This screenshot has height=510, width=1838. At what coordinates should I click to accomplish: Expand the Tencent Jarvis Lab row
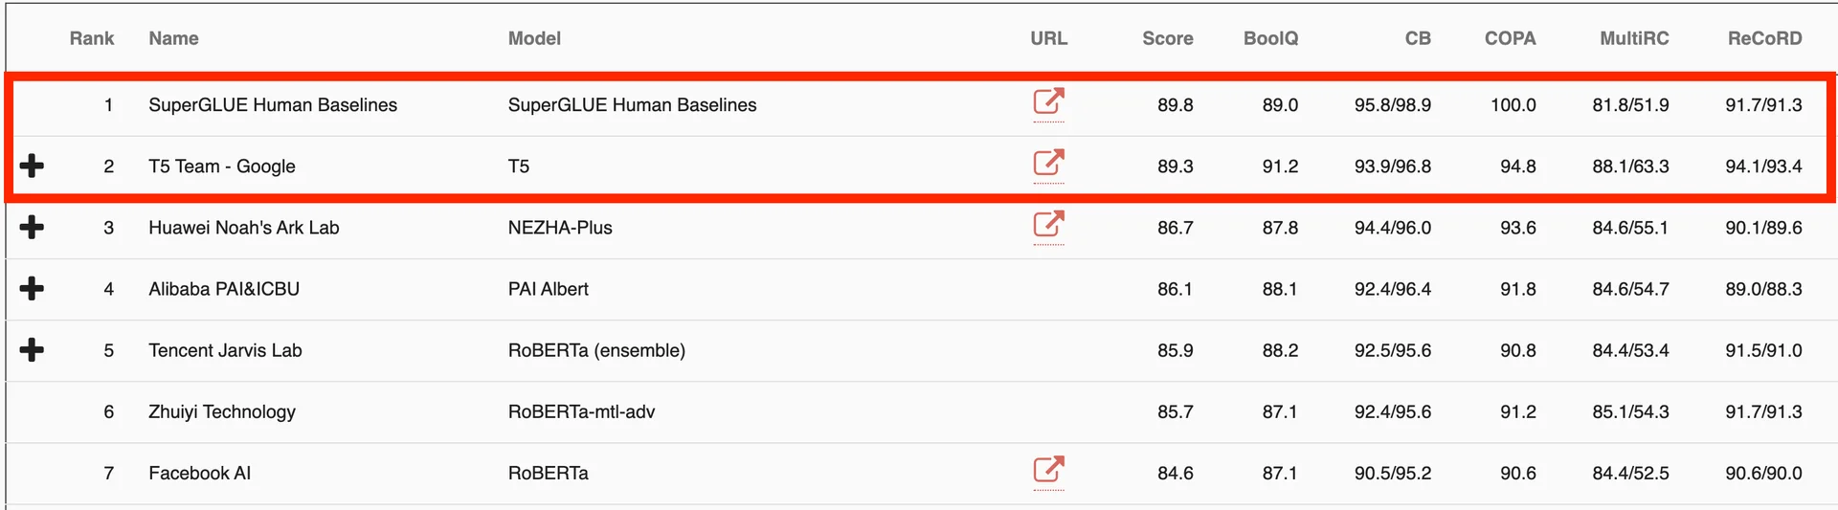32,349
